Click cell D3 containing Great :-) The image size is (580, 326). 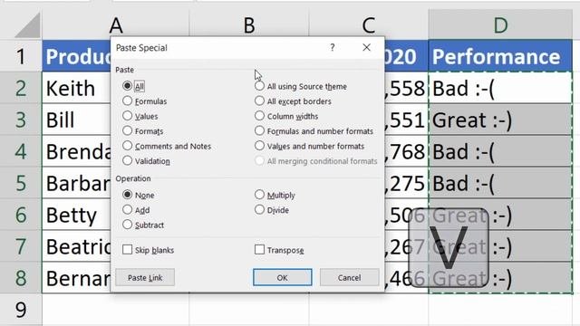point(500,120)
